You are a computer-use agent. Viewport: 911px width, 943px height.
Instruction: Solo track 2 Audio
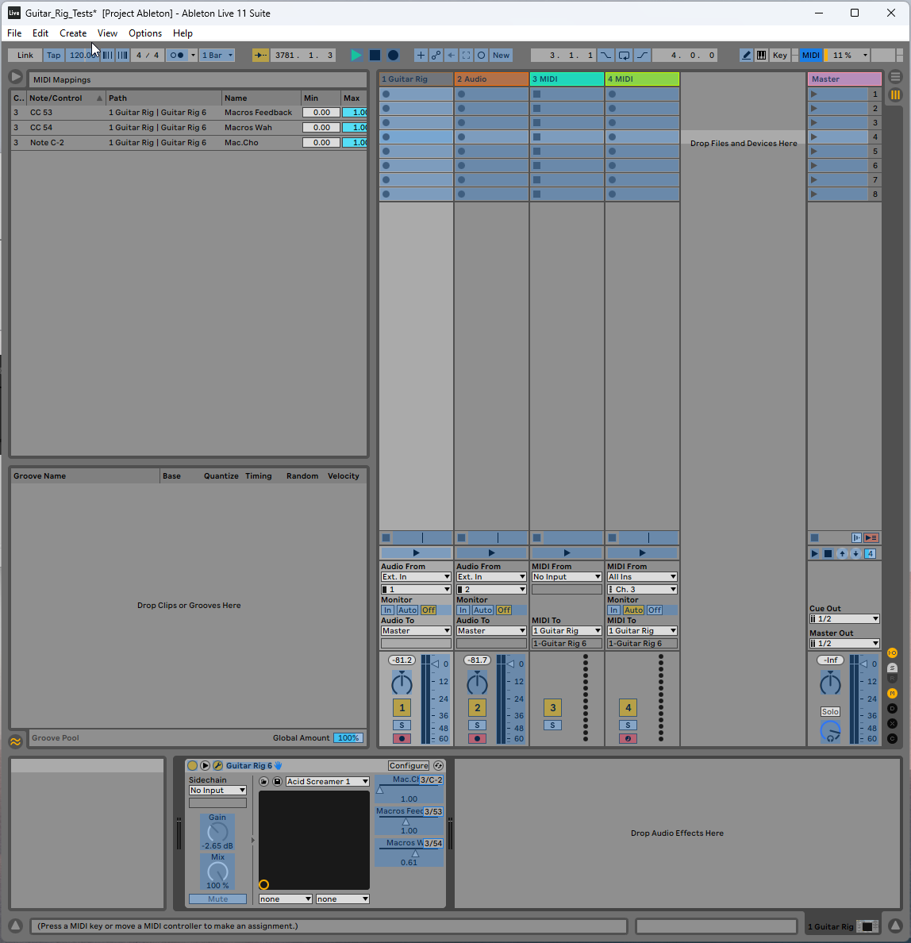(x=477, y=726)
